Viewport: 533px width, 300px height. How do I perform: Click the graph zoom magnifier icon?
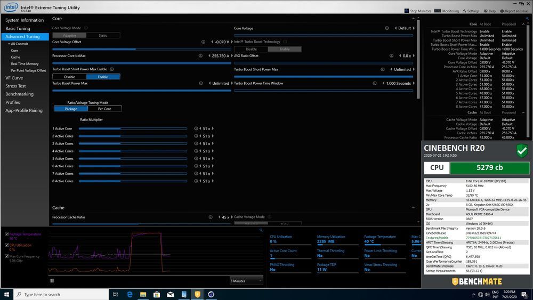[x=261, y=230]
